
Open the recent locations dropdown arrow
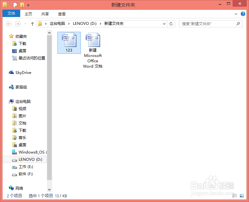click(x=25, y=24)
